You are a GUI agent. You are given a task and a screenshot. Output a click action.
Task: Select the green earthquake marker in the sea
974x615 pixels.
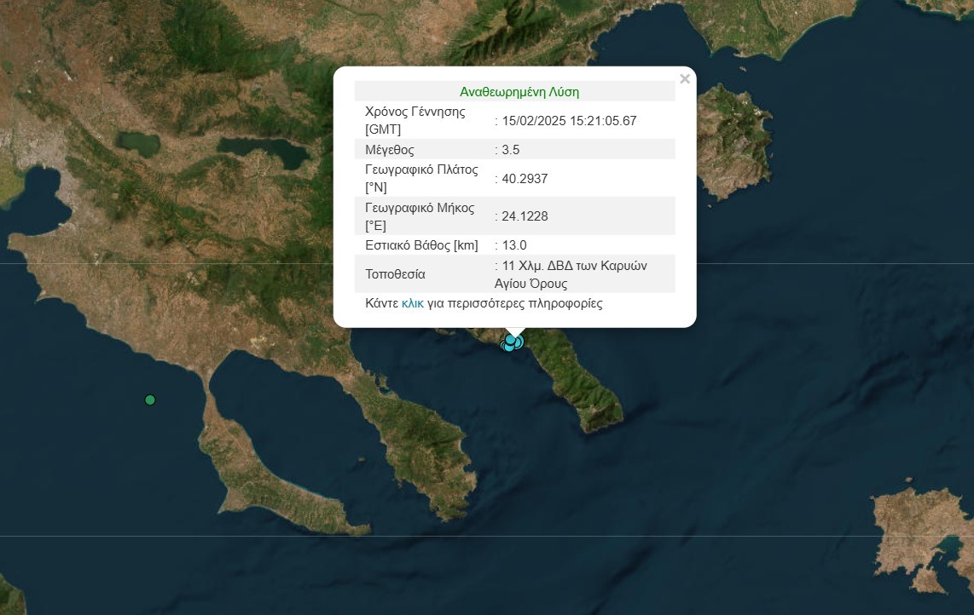(150, 399)
